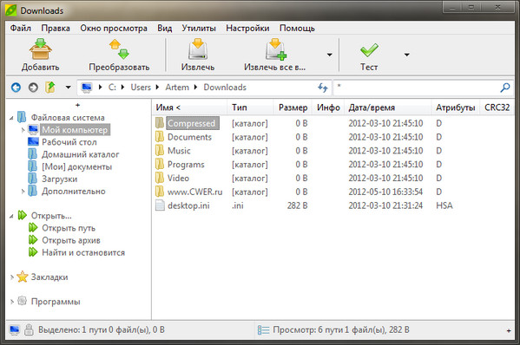Click the Тест green checkmark icon
The height and width of the screenshot is (345, 520).
(x=369, y=50)
